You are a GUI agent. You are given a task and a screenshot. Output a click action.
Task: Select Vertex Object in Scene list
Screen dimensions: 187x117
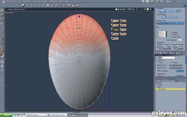[170, 89]
